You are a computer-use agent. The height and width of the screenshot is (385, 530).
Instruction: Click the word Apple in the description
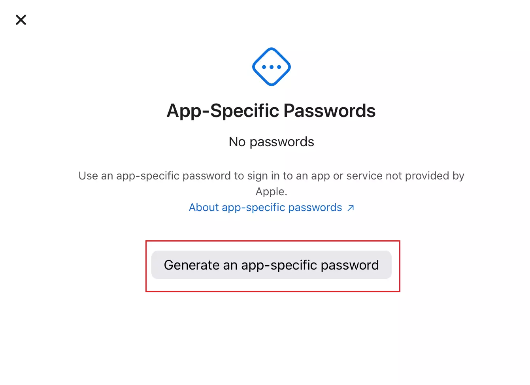[x=270, y=192]
